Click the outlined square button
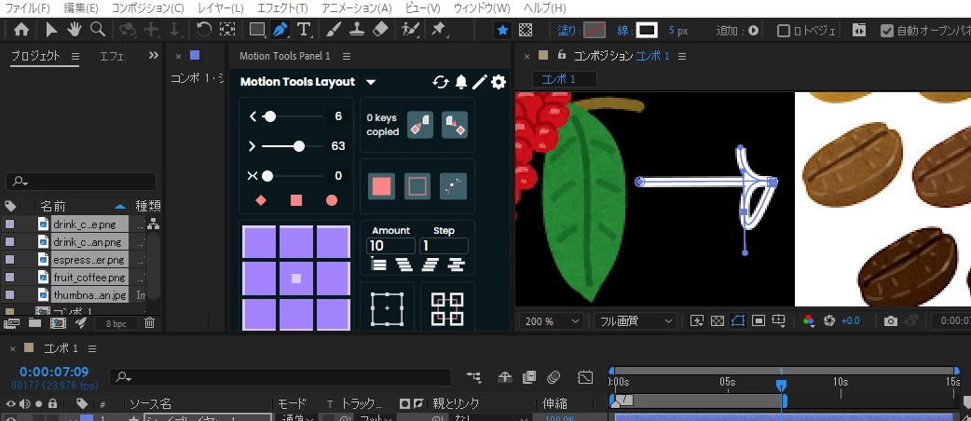The height and width of the screenshot is (421, 971). (x=417, y=185)
